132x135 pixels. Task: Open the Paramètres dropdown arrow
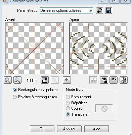(91, 11)
